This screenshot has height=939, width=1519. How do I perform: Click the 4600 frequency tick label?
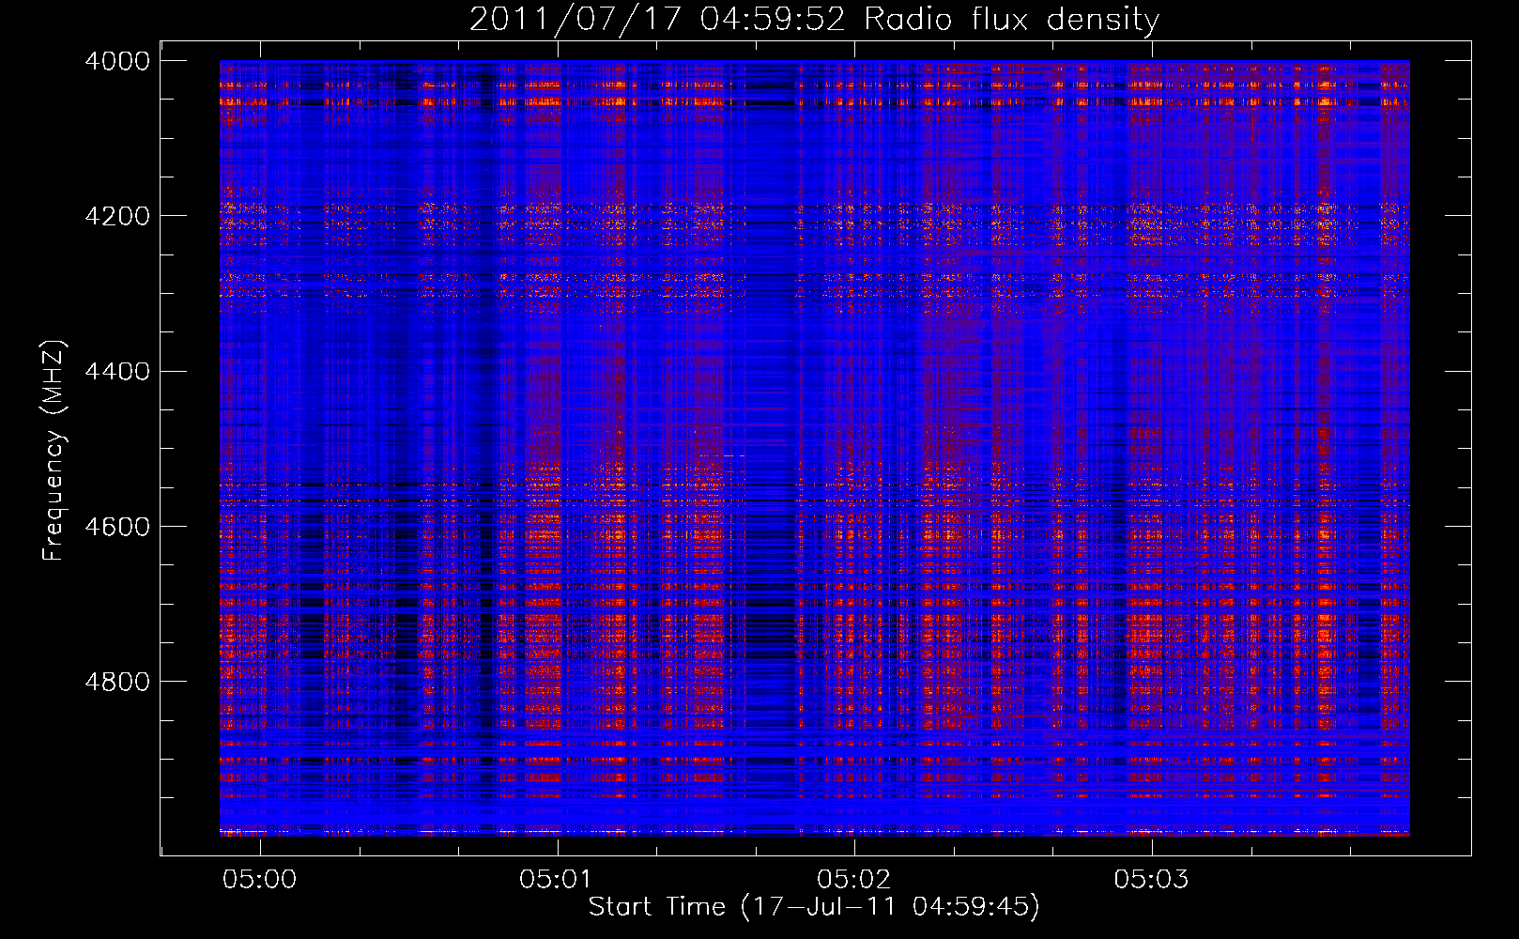(116, 527)
